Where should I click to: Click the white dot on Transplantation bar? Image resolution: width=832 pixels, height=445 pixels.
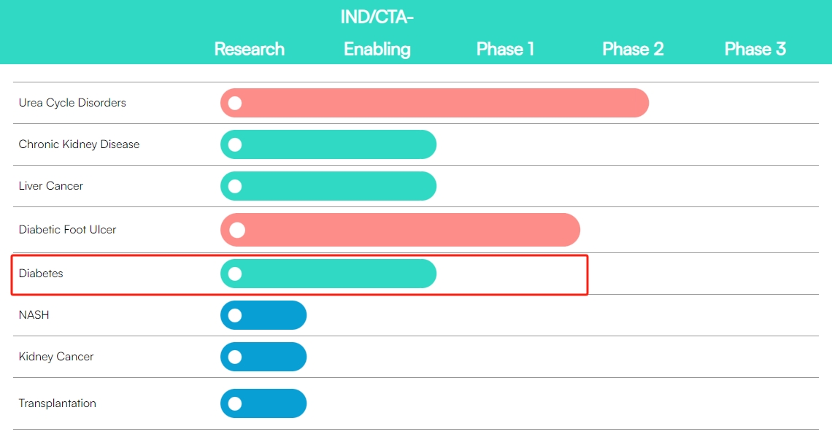(234, 403)
